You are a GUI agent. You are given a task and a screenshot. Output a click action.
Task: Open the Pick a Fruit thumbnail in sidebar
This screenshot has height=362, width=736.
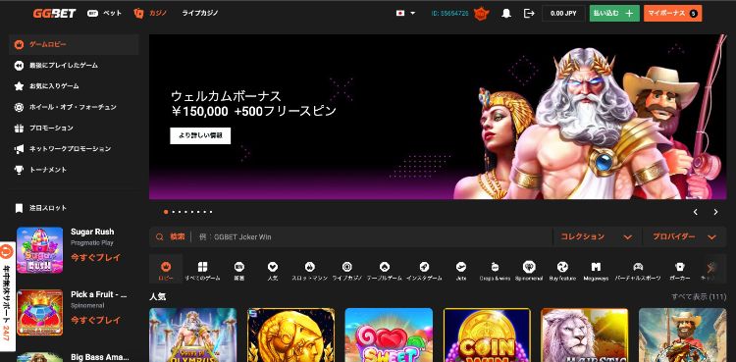coord(40,312)
